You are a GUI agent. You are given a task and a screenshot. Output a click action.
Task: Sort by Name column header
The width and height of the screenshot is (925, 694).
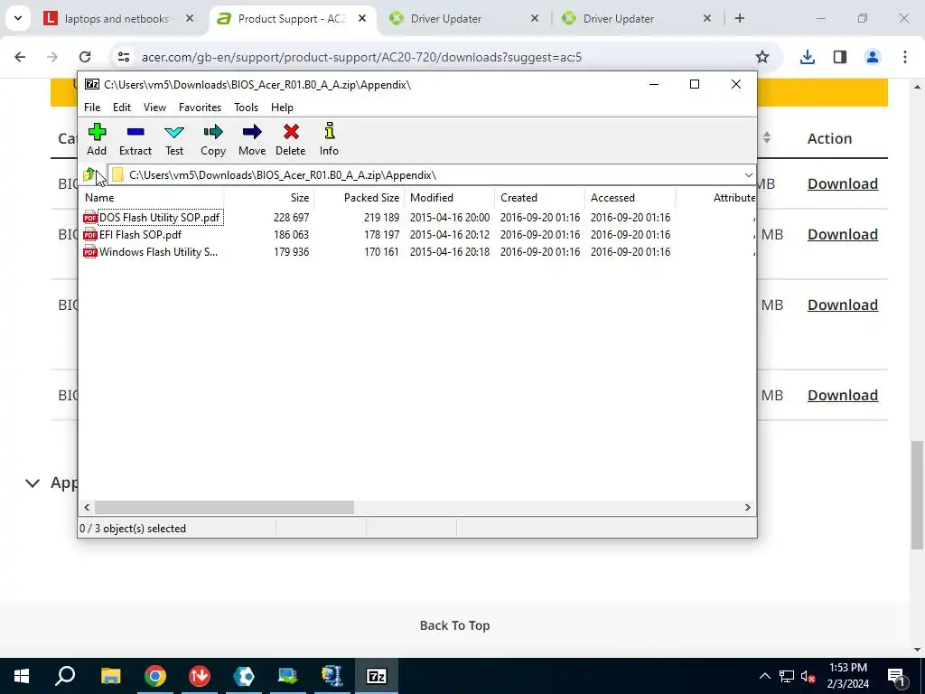pos(152,198)
